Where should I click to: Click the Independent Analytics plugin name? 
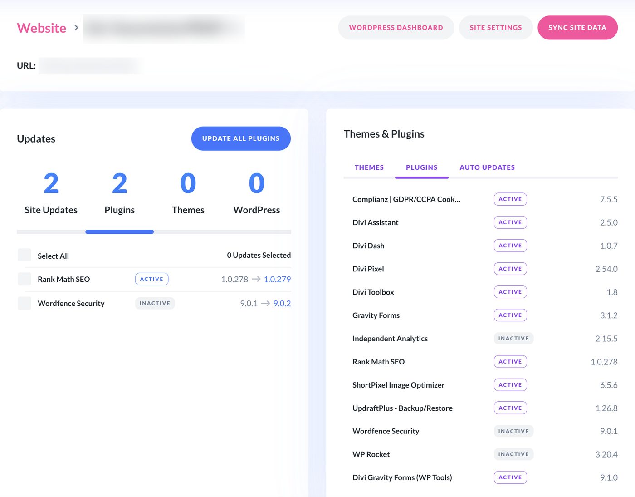tap(390, 339)
